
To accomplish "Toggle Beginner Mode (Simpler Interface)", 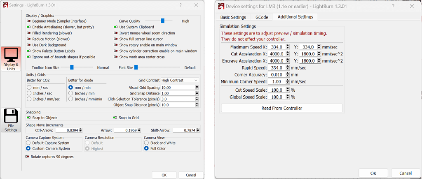I will click(29, 21).
